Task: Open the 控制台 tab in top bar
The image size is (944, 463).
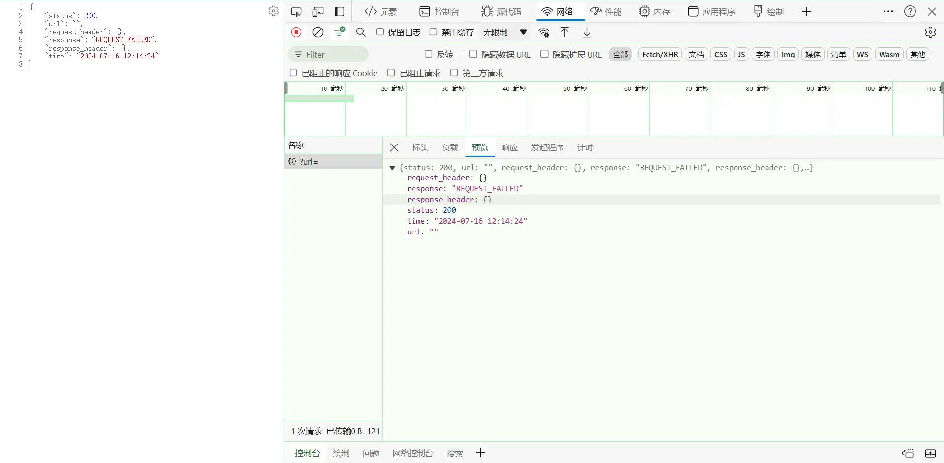Action: [439, 12]
